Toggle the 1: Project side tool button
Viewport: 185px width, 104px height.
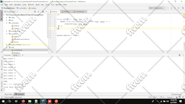point(2,16)
